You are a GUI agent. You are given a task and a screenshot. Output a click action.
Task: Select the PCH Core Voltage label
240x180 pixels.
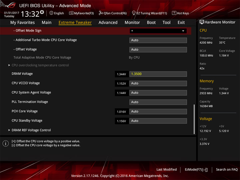[x=25, y=111]
